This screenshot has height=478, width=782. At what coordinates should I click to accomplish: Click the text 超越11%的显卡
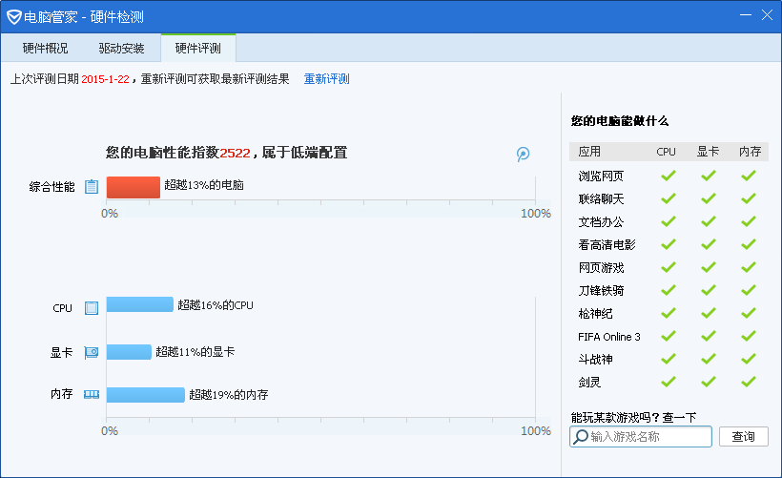tap(195, 352)
